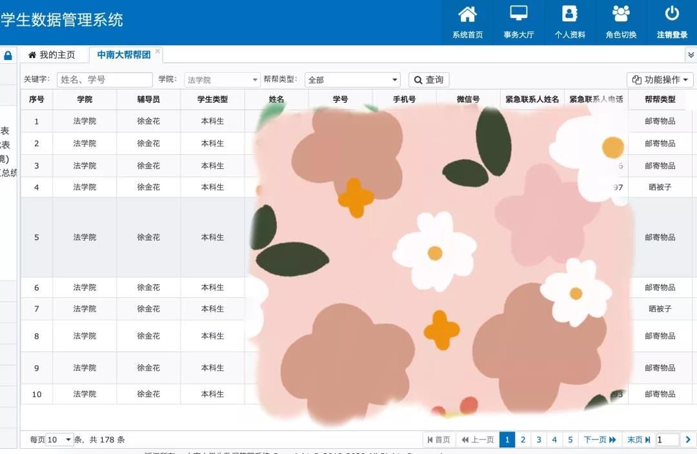Click the 查询 search button
This screenshot has height=454, width=697.
point(429,80)
